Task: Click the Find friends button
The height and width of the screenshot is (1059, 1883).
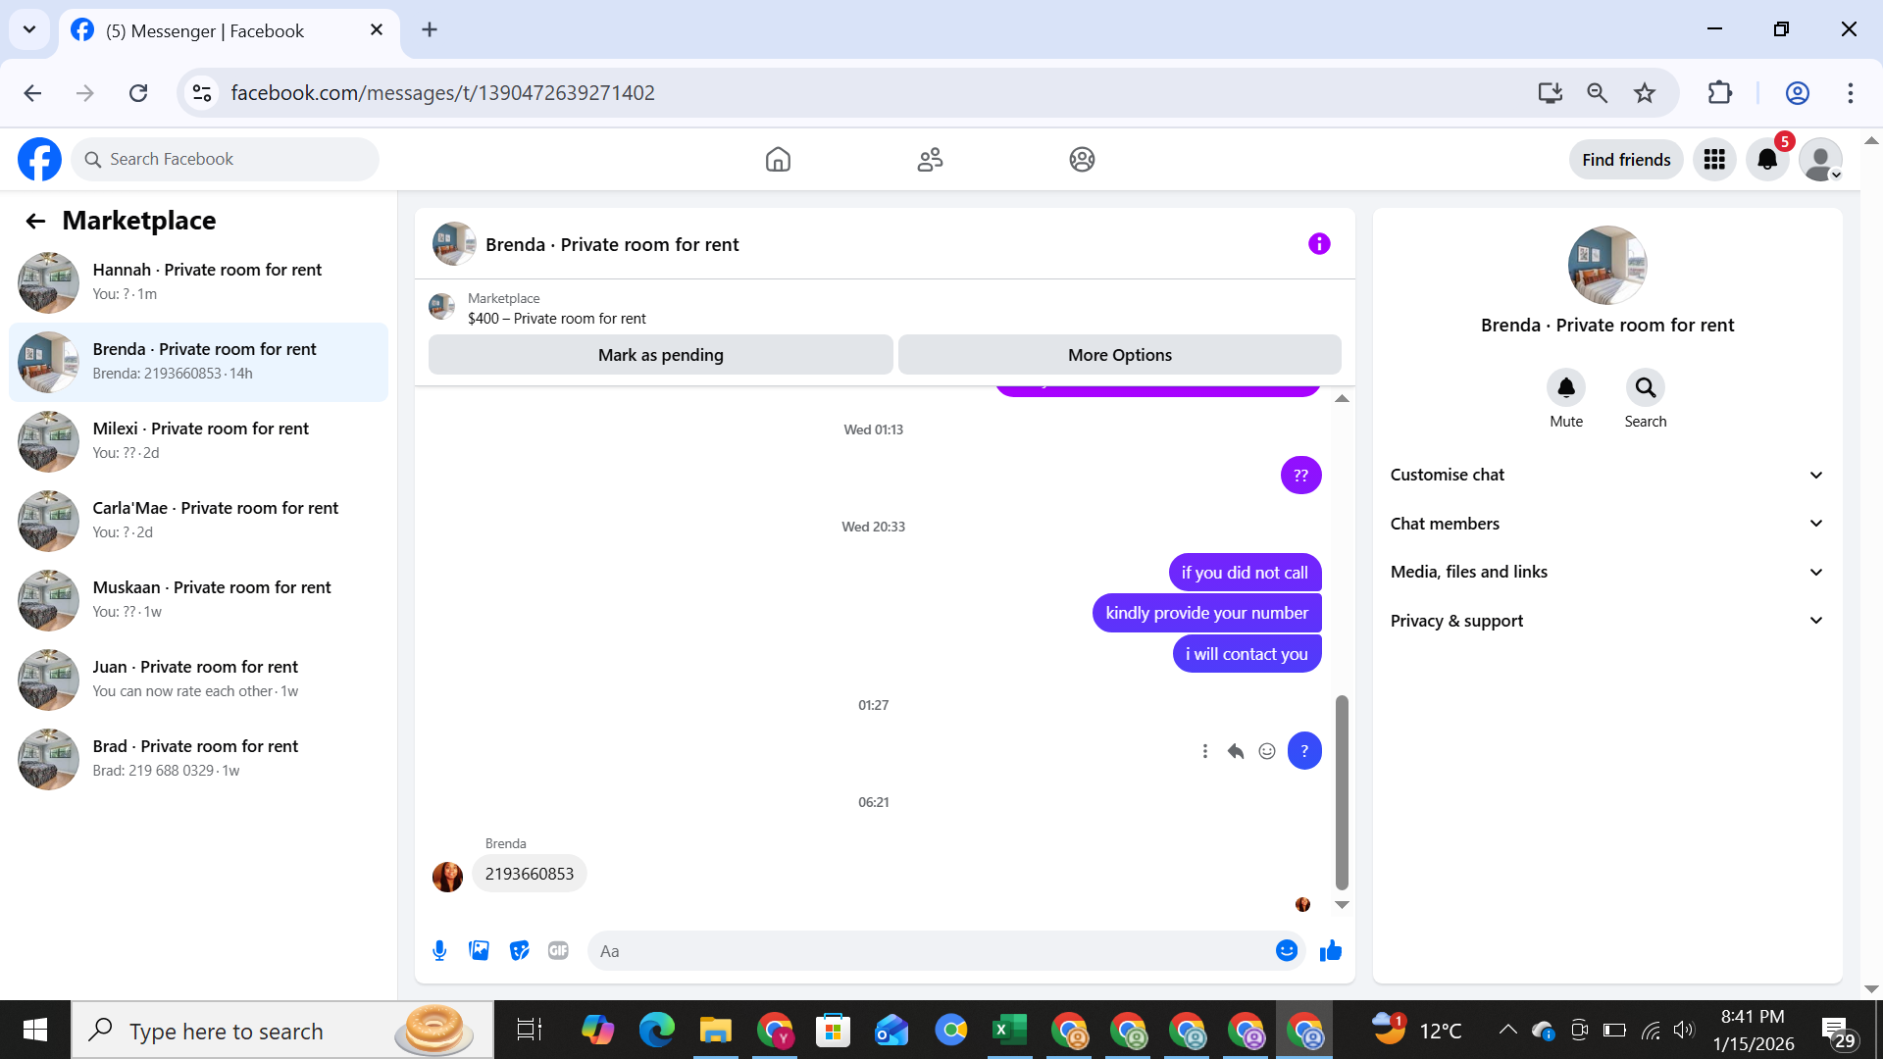Action: [x=1625, y=160]
